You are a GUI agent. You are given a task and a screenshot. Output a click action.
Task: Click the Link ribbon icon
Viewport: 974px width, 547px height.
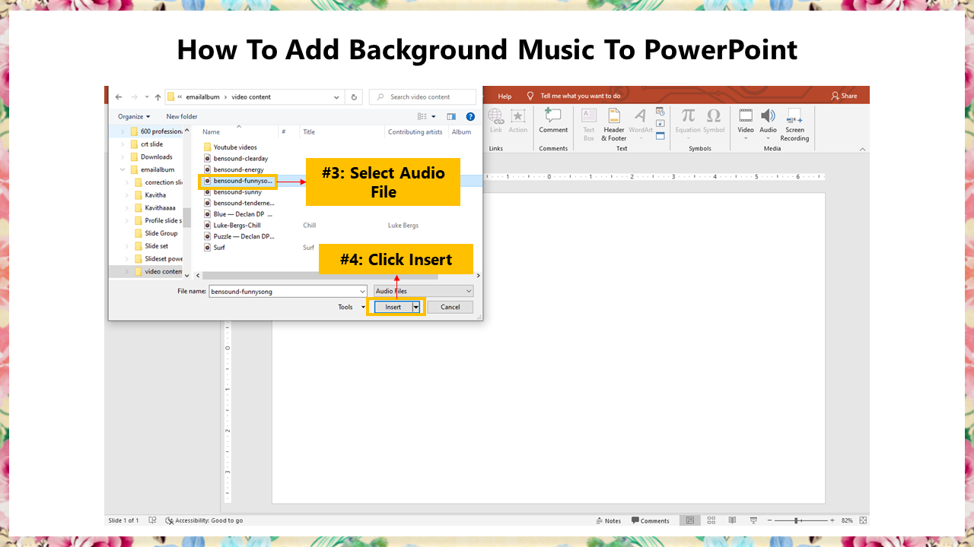coord(496,121)
